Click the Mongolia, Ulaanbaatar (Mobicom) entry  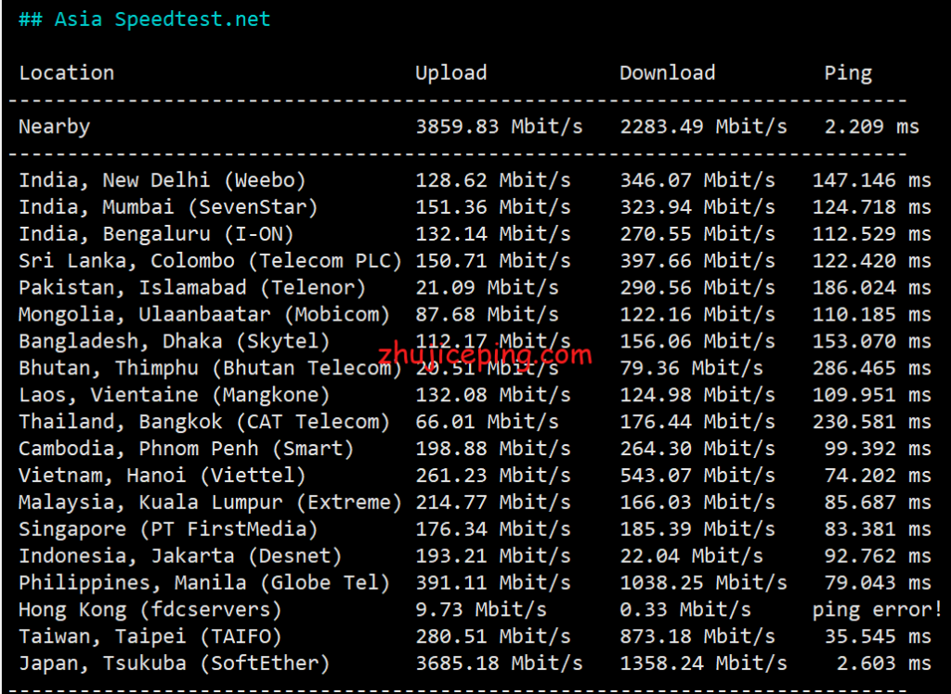[204, 315]
